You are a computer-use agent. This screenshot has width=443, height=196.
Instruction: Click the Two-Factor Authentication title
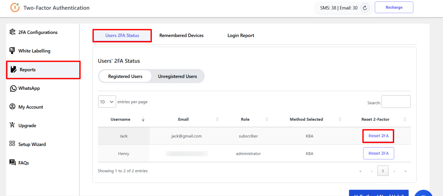[x=57, y=8]
